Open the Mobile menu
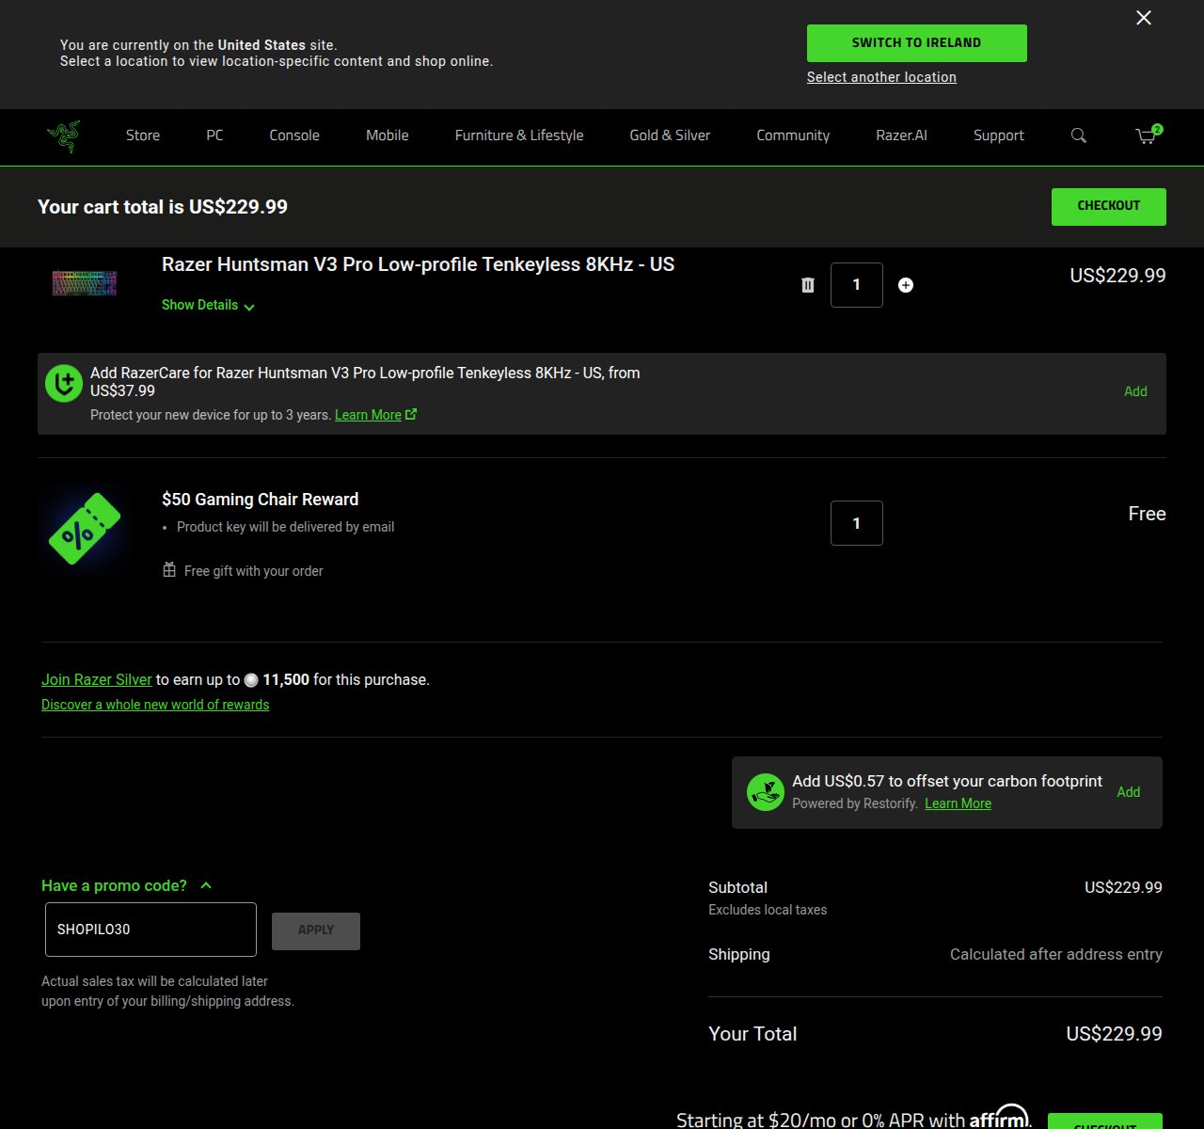The height and width of the screenshot is (1129, 1204). point(388,135)
